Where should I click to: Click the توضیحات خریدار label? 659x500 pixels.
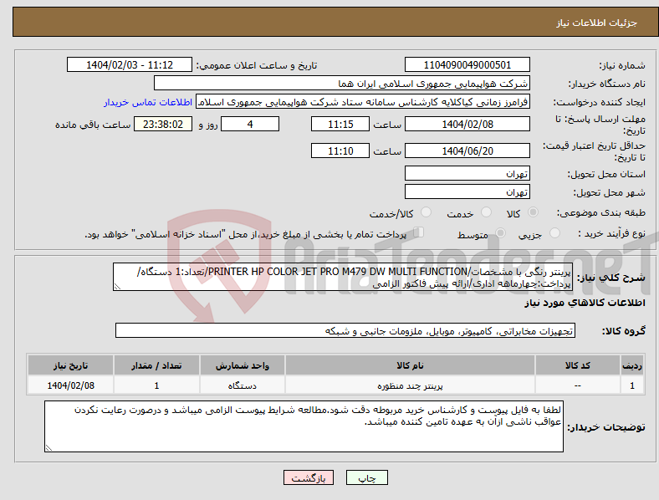pyautogui.click(x=606, y=427)
